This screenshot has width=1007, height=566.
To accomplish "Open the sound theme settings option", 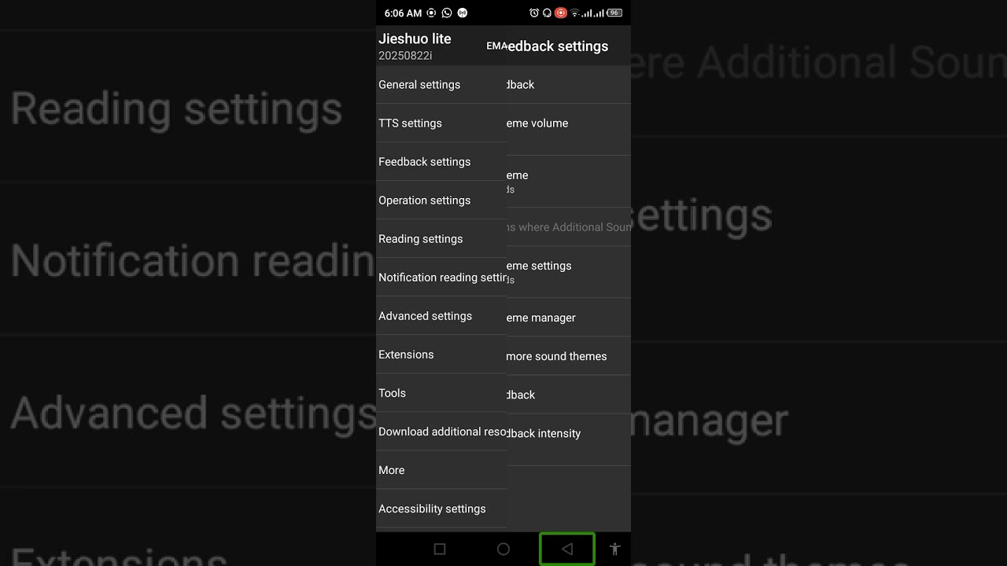I will pos(568,272).
